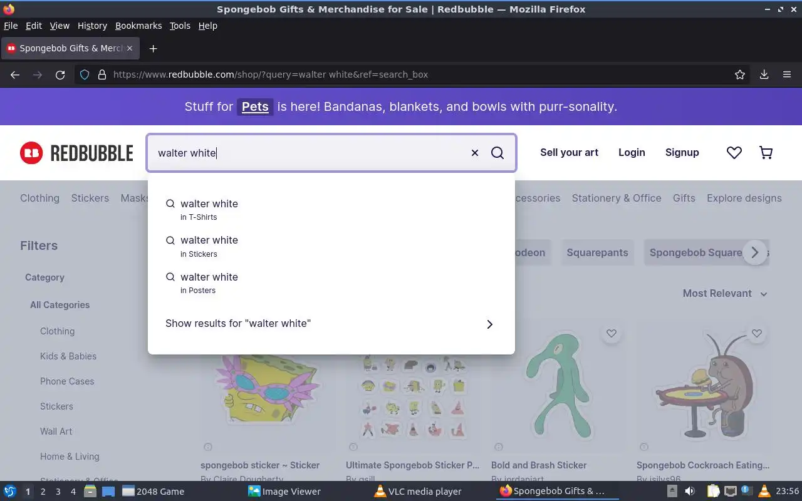
Task: Open the Most Relevant sort dropdown
Action: click(x=725, y=293)
